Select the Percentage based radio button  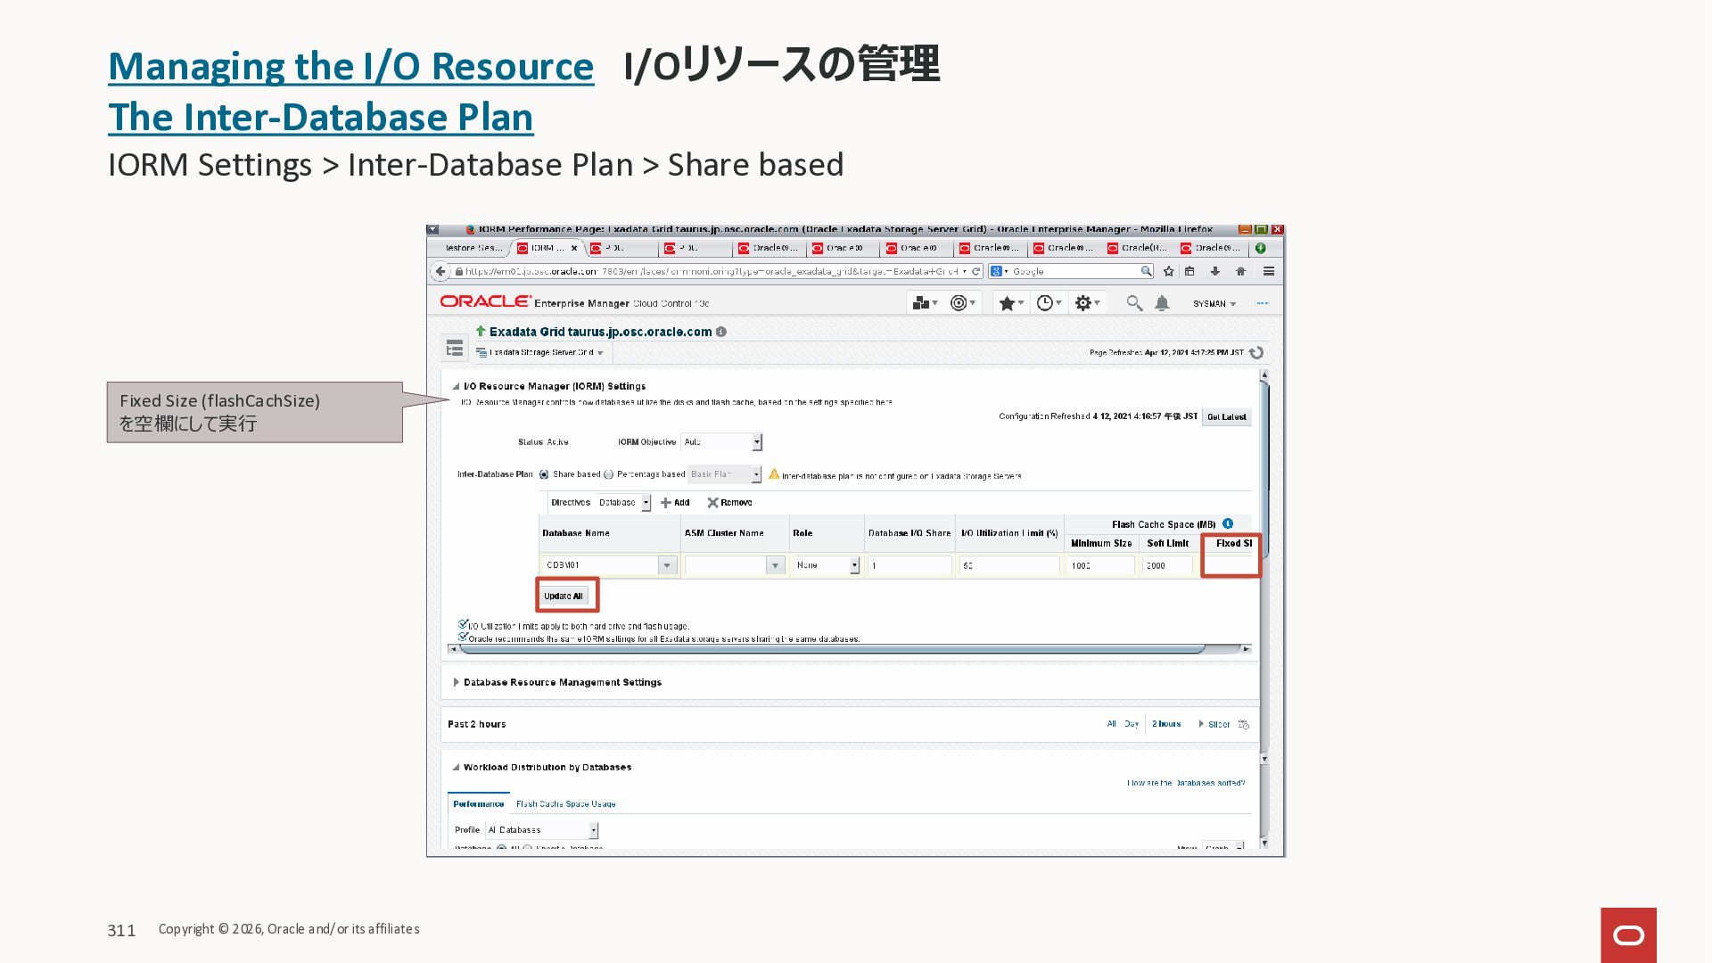609,474
